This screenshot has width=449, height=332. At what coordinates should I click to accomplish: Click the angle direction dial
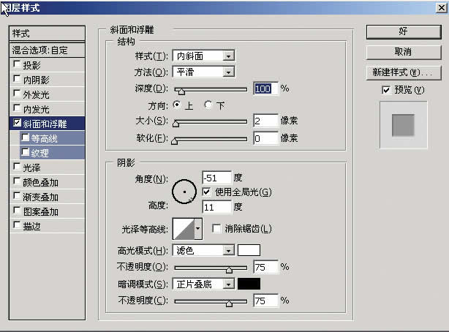(x=184, y=192)
